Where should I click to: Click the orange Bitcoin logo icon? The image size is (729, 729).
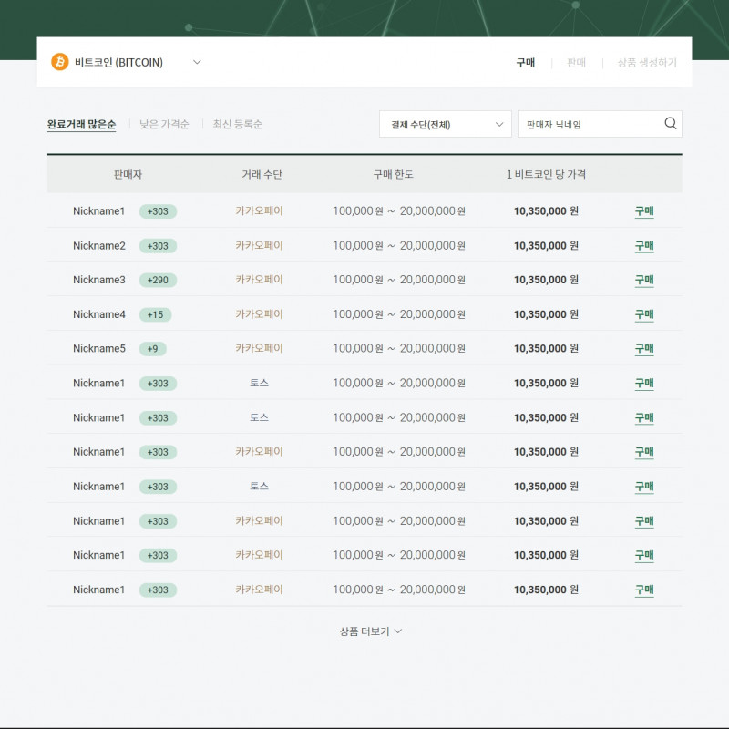point(60,62)
